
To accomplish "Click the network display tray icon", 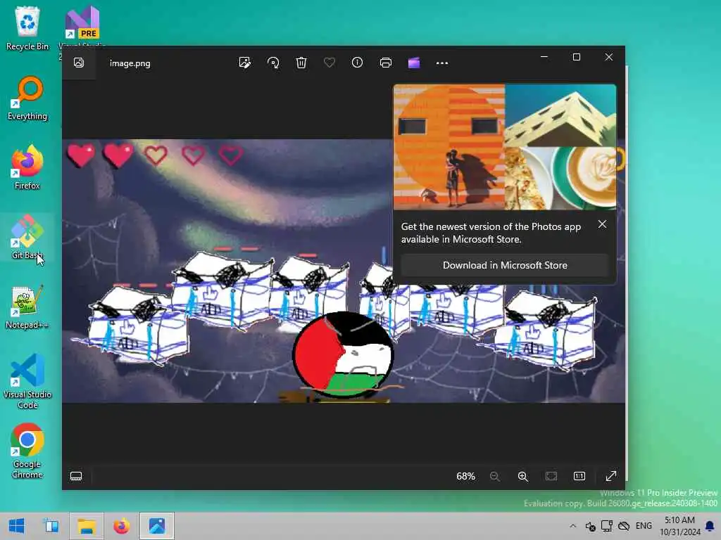I will 607,526.
